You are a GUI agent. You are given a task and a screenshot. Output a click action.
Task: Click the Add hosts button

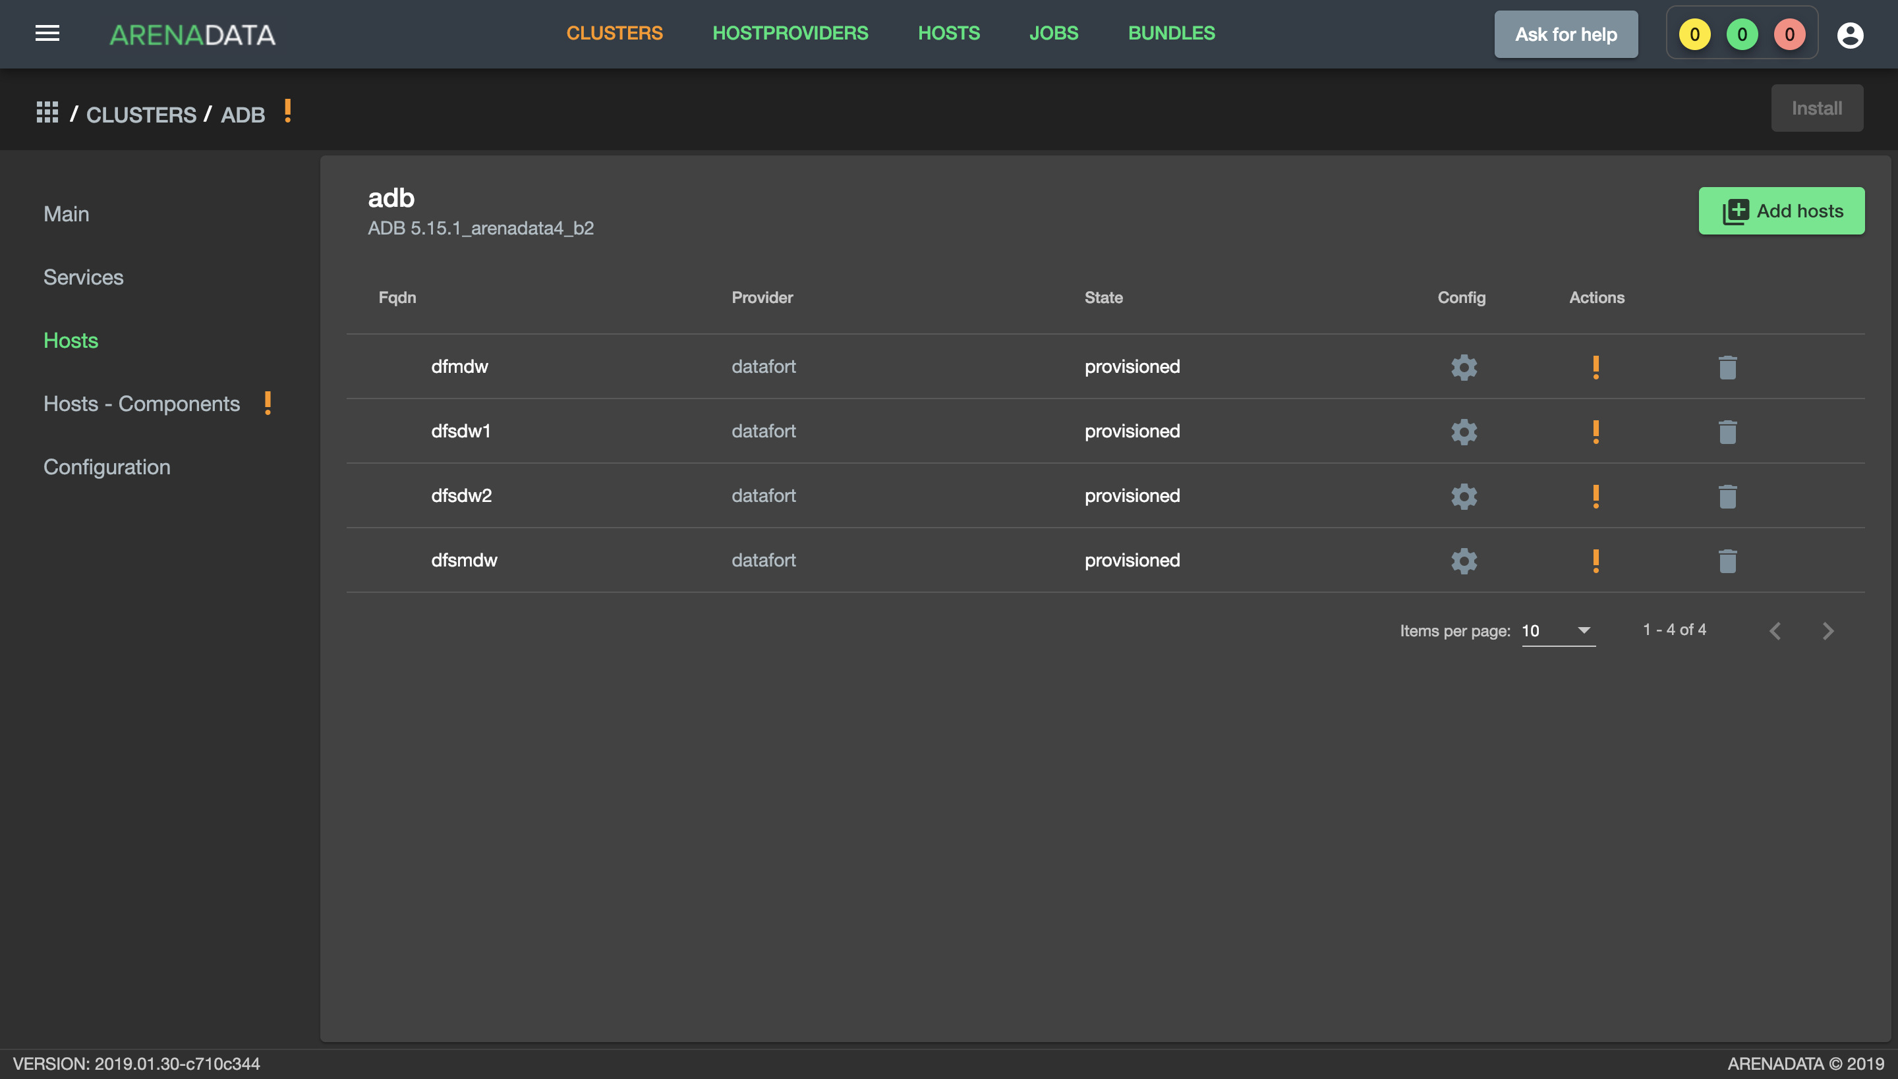click(1781, 211)
